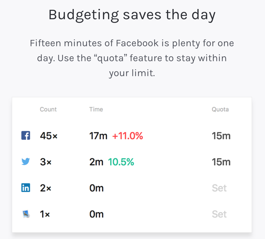Click the red +11.0% over-quota indicator
Image resolution: width=265 pixels, height=239 pixels.
point(128,136)
